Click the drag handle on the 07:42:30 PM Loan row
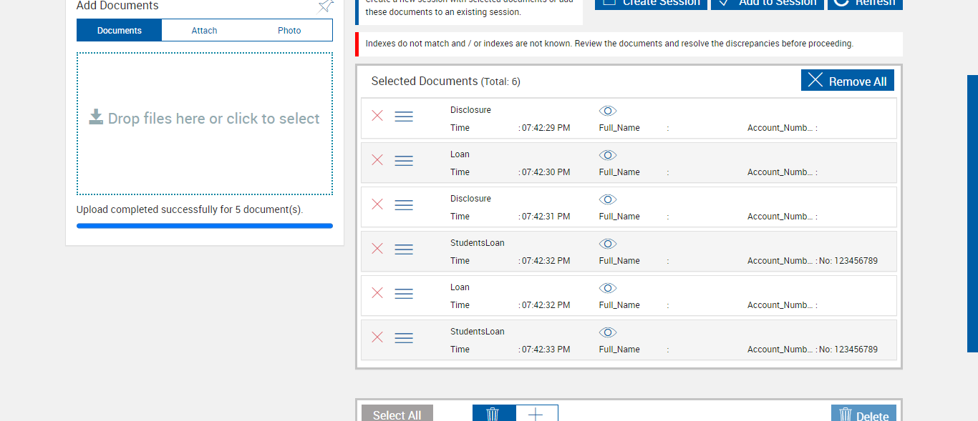 click(x=404, y=161)
